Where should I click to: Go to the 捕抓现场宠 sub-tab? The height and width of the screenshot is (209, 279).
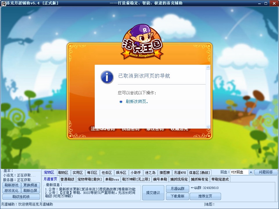[x=179, y=179]
